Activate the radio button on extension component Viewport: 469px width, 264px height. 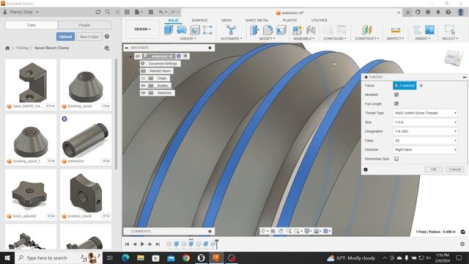pos(185,56)
